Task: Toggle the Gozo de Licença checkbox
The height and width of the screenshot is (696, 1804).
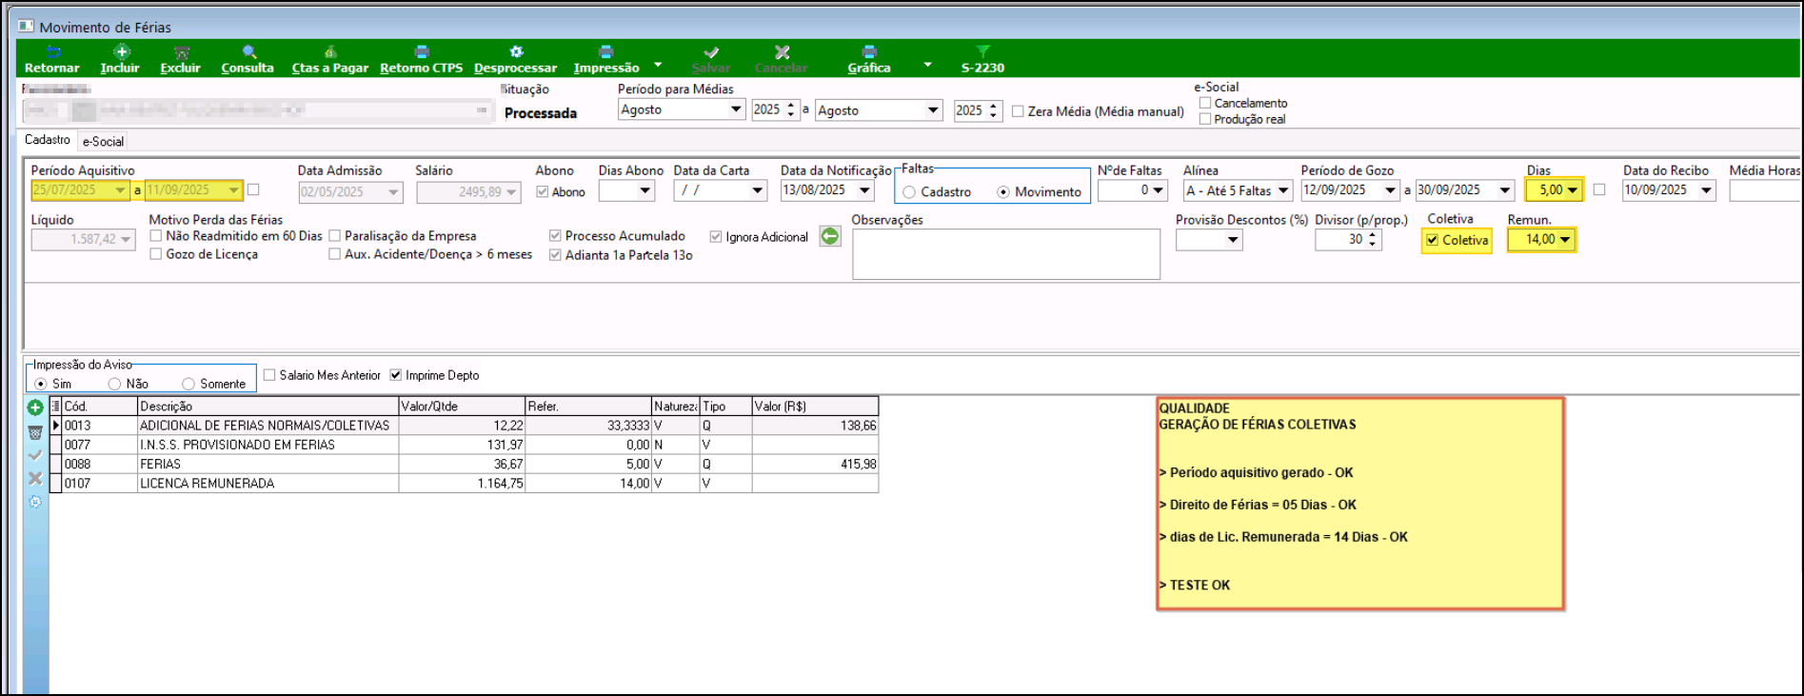Action: pyautogui.click(x=156, y=254)
